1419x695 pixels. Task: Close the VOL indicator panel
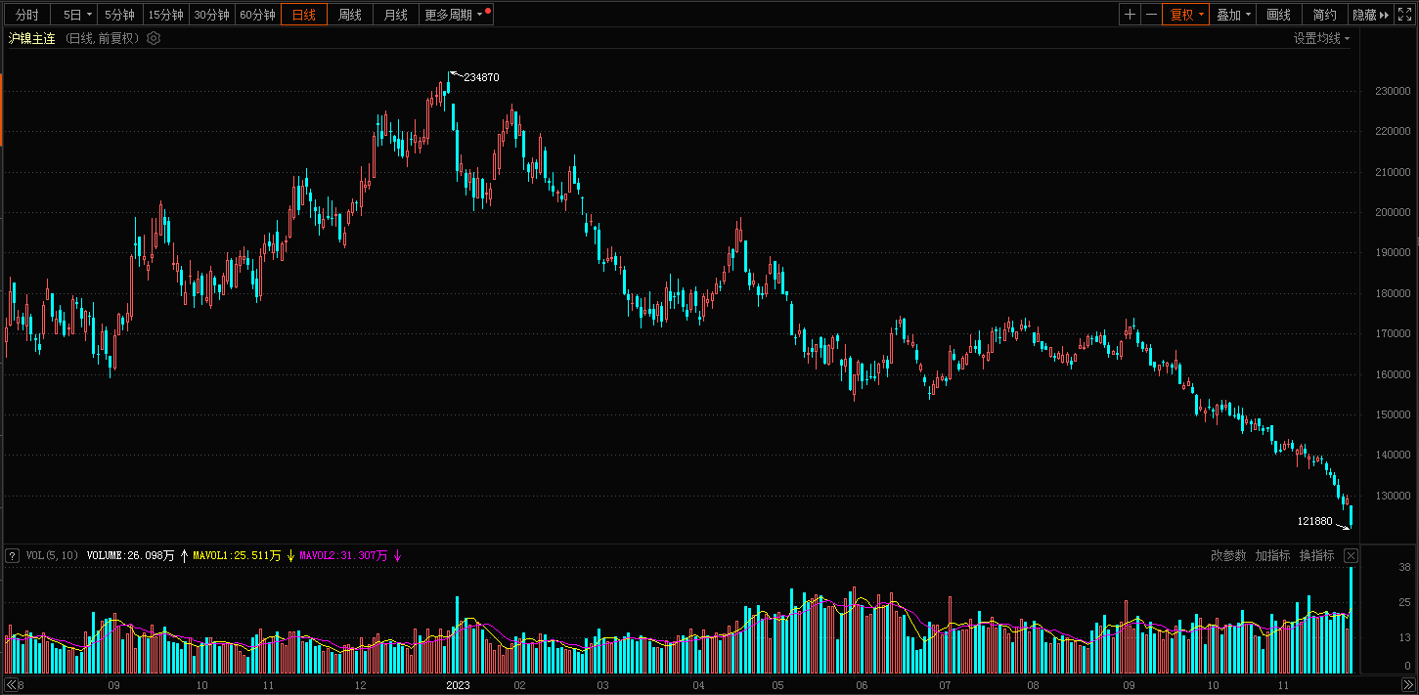(1351, 555)
